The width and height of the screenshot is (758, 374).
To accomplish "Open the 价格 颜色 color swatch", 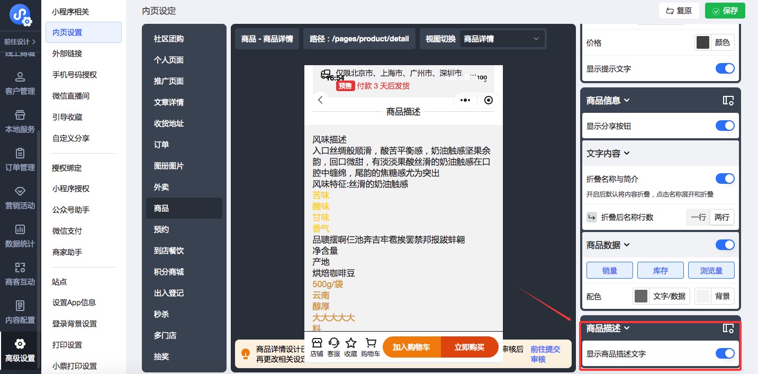I will [x=703, y=43].
